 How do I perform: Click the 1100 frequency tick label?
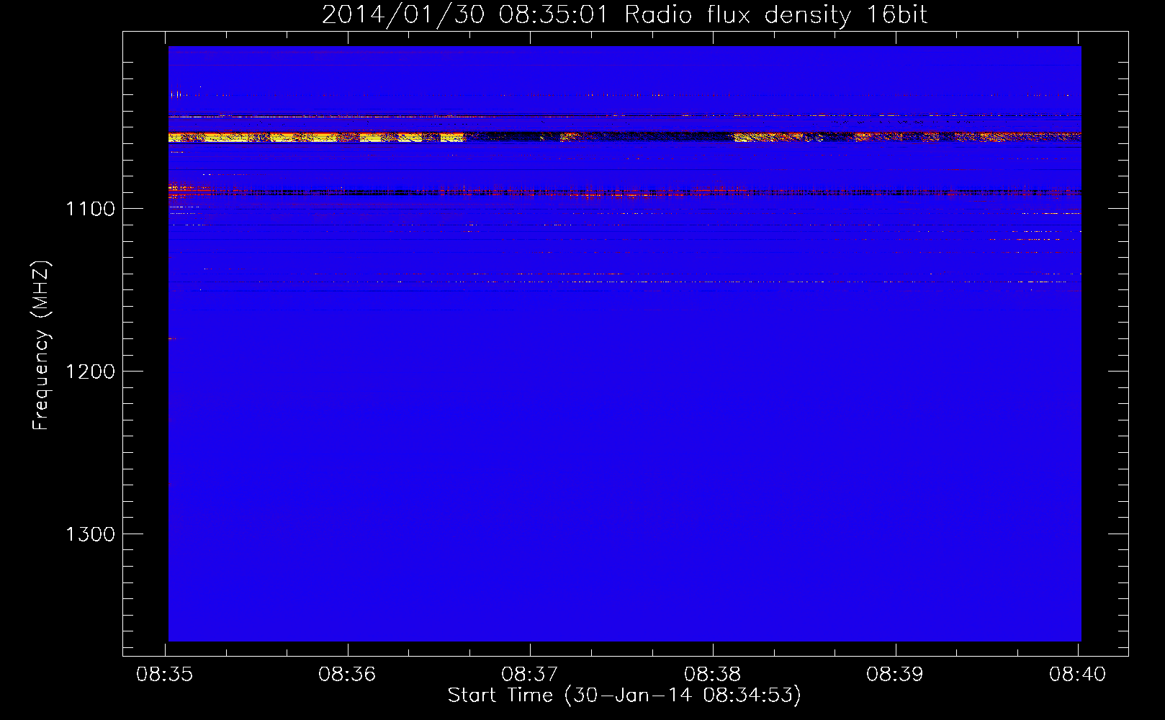[x=90, y=209]
